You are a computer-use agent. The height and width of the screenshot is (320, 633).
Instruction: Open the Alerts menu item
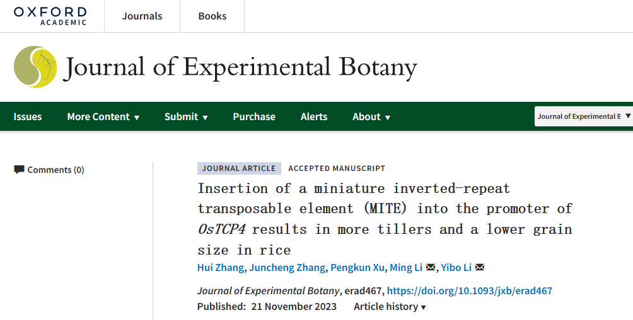point(314,117)
